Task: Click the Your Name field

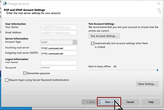Action: tap(59, 27)
